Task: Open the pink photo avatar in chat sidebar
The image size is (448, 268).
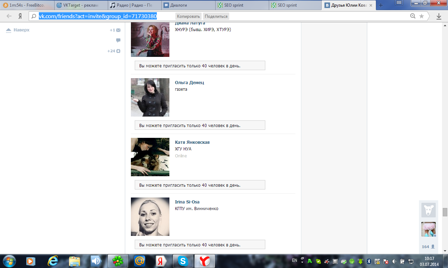Action: (x=428, y=229)
